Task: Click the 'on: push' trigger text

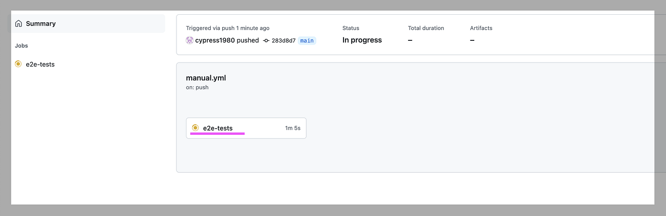Action: [197, 87]
